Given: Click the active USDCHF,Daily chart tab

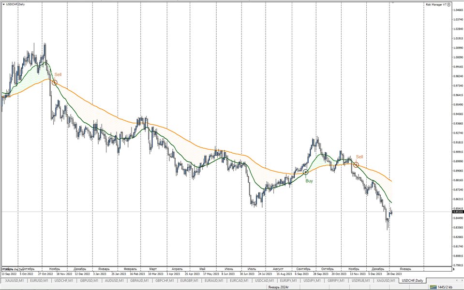Looking at the screenshot, I should pyautogui.click(x=413, y=280).
